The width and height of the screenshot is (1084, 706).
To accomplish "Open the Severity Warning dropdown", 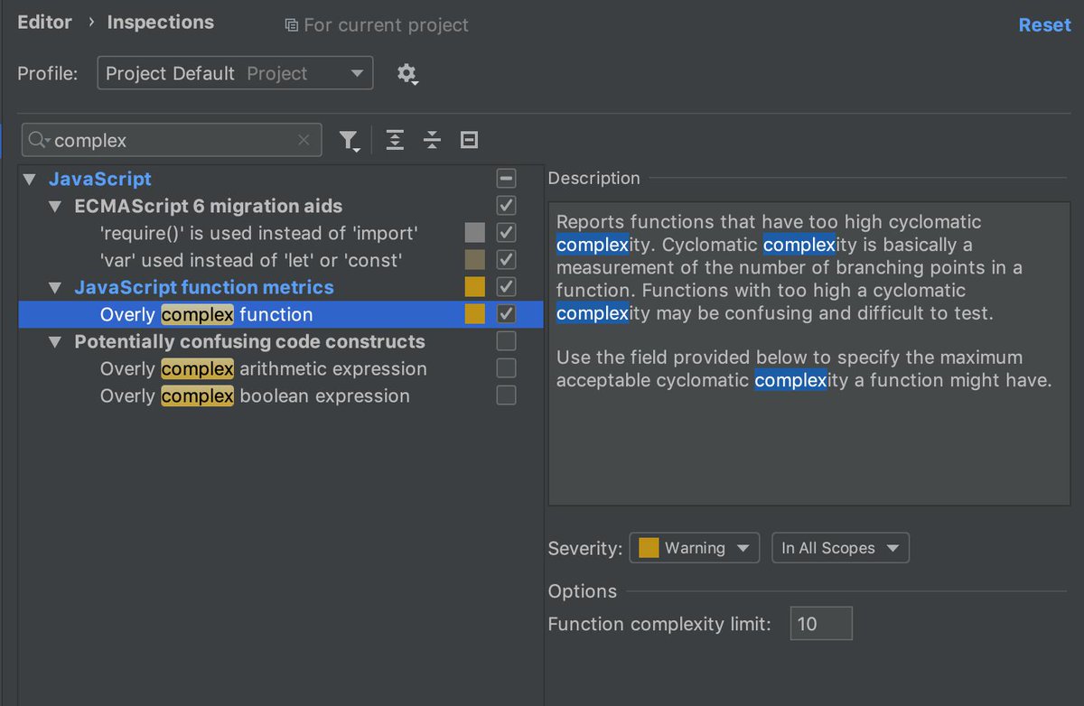I will coord(694,548).
